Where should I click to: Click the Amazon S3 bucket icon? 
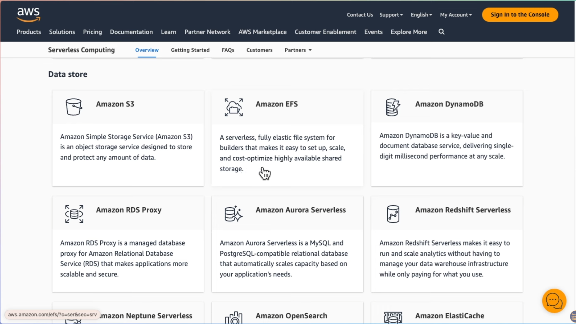[x=74, y=107]
